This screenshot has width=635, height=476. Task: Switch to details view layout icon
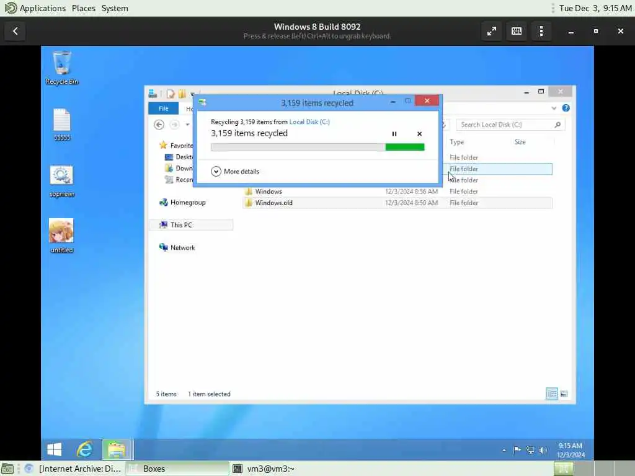click(x=552, y=394)
